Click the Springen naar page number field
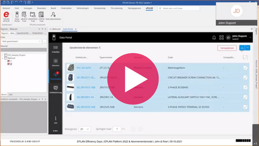 [x=117, y=129]
